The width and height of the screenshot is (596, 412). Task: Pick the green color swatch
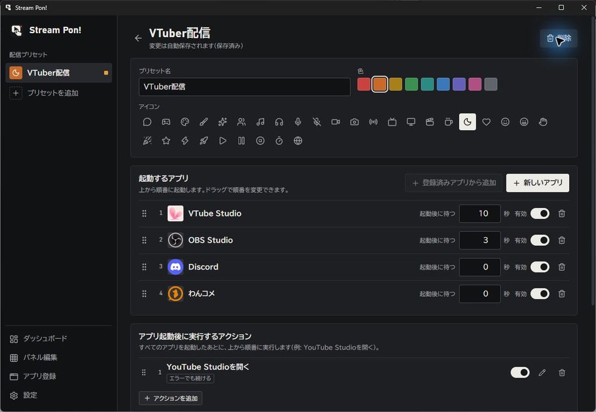tap(411, 84)
